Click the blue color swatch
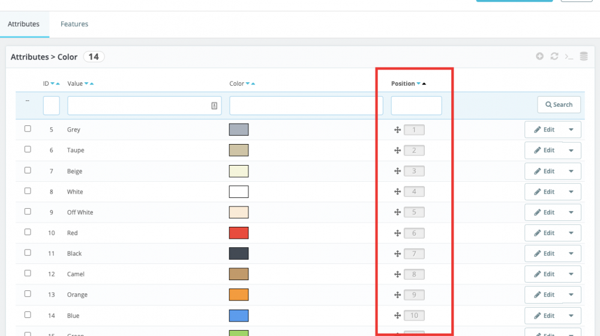 pos(239,316)
